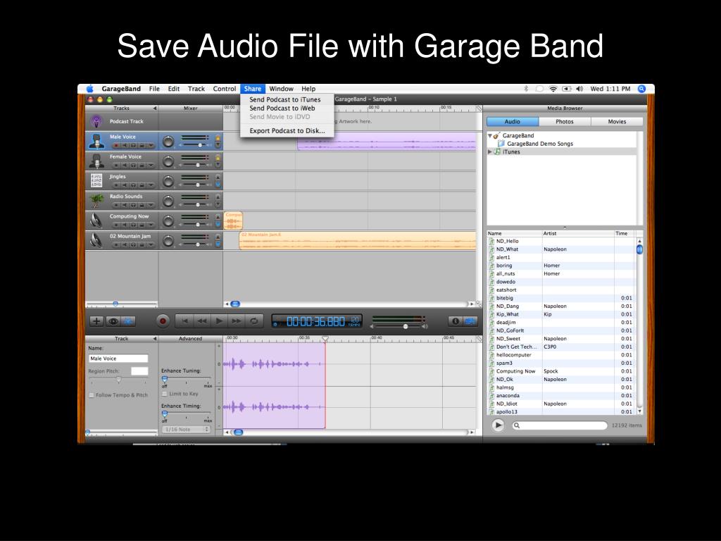Toggle the track editor scissors button
Screen dimensions: 721x541
tap(128, 321)
